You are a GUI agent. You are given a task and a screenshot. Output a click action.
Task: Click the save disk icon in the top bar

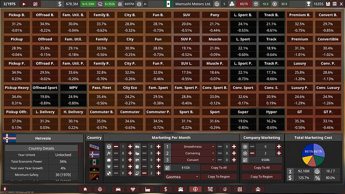(x=328, y=4)
